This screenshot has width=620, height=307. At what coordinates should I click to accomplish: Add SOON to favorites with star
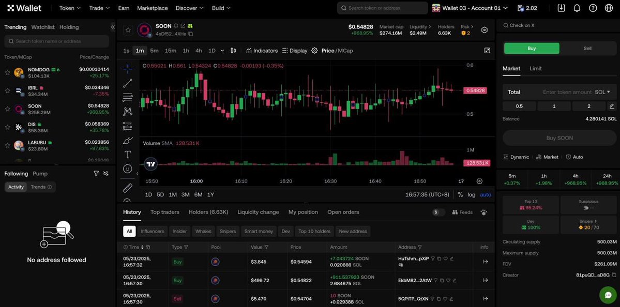(x=128, y=30)
